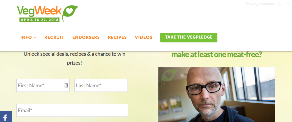
Task: Click the contact autofill icon in First Name
Action: [x=66, y=85]
